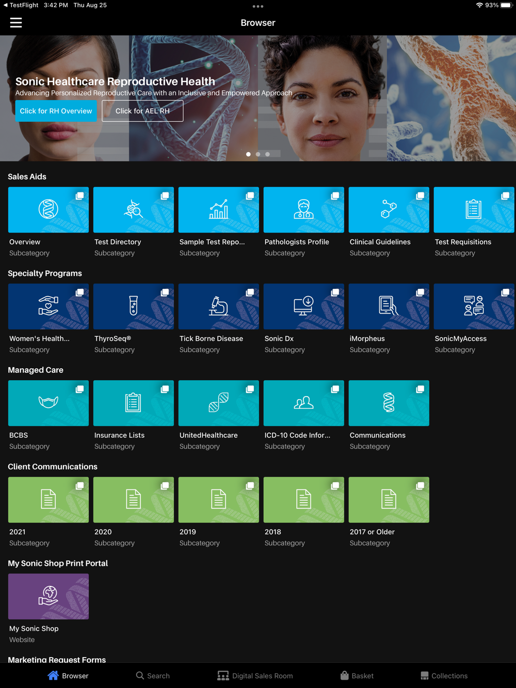Open the Sonic Dx tile
516x688 pixels.
click(304, 306)
